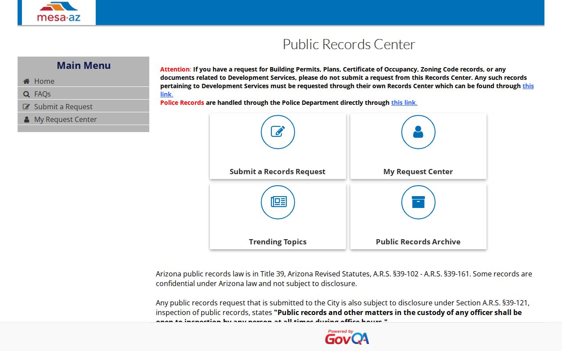
Task: Click the Submit a Request pencil icon in sidebar
Action: click(x=26, y=107)
